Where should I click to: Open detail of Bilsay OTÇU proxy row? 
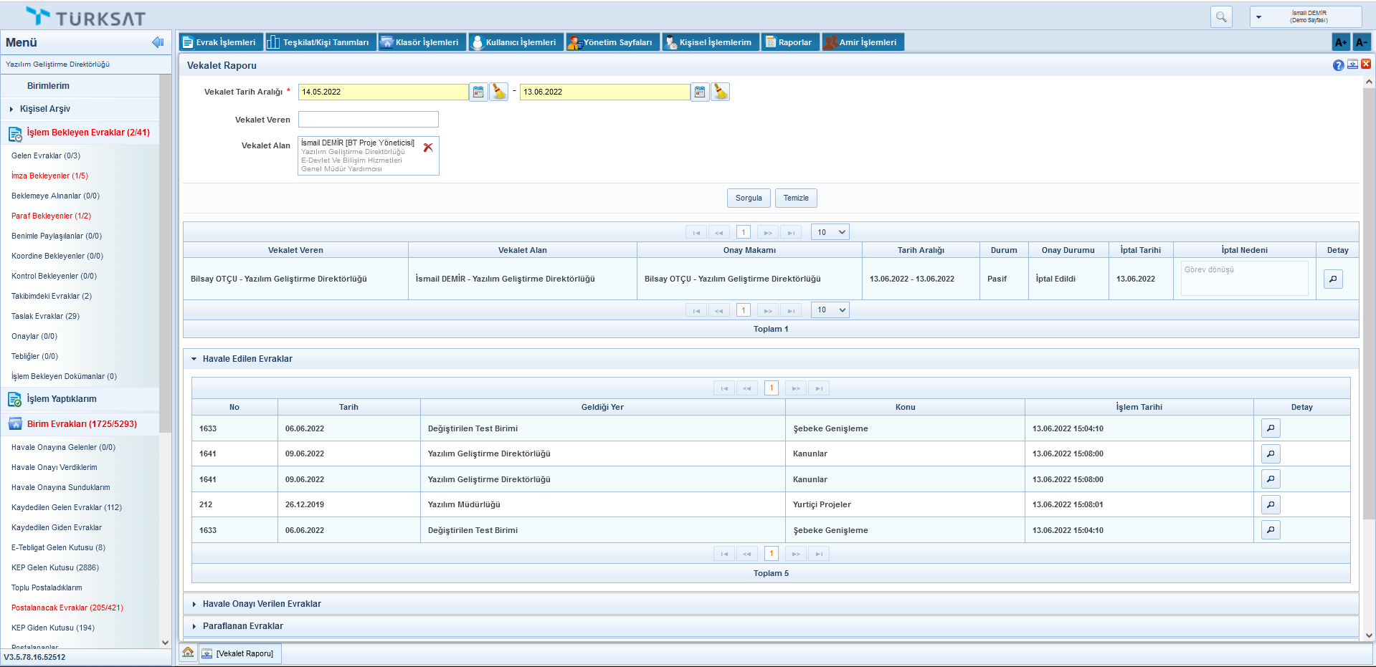(1332, 279)
